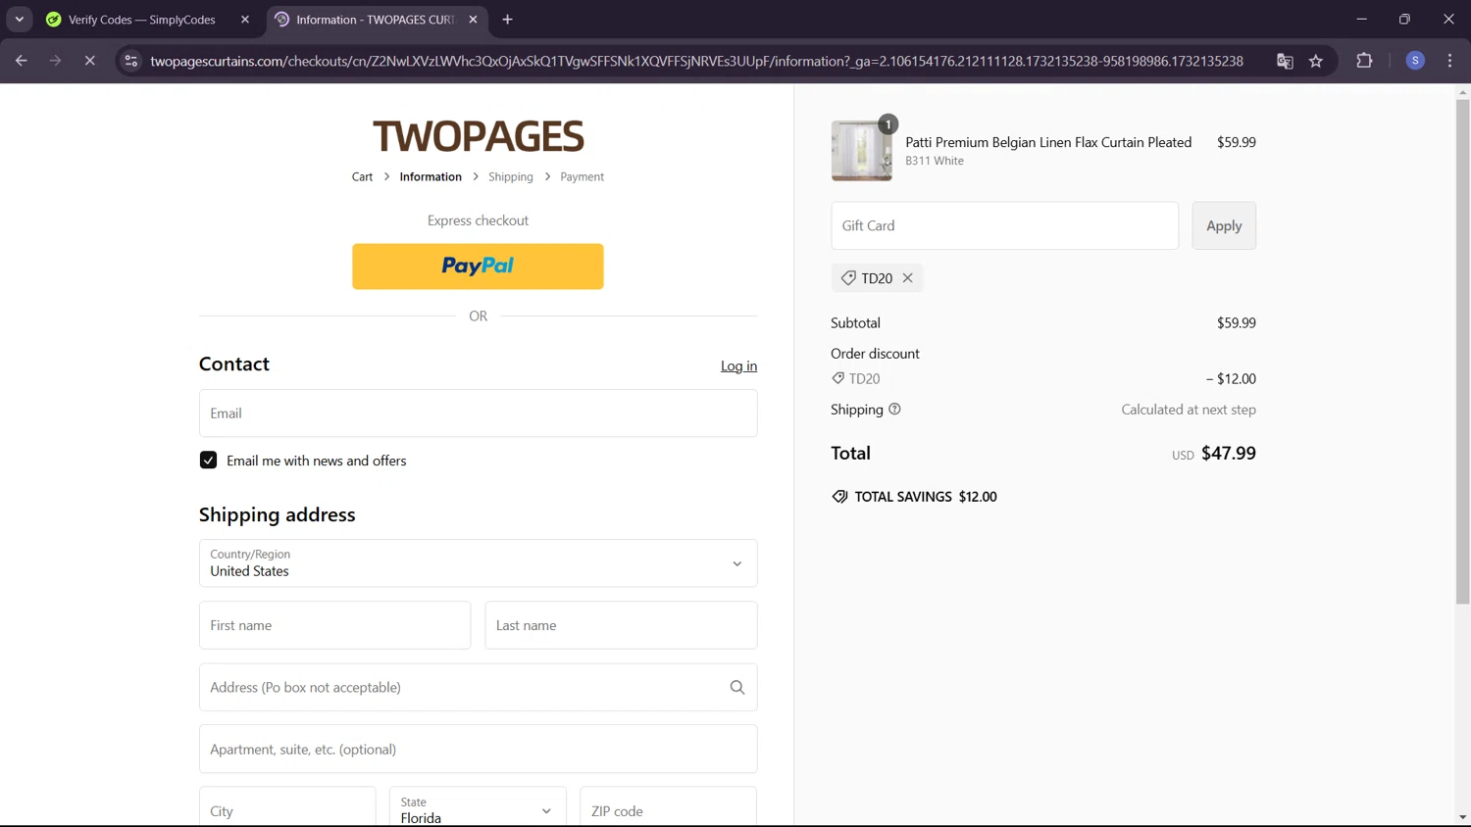Click the scrollbar up arrow

(x=1462, y=92)
